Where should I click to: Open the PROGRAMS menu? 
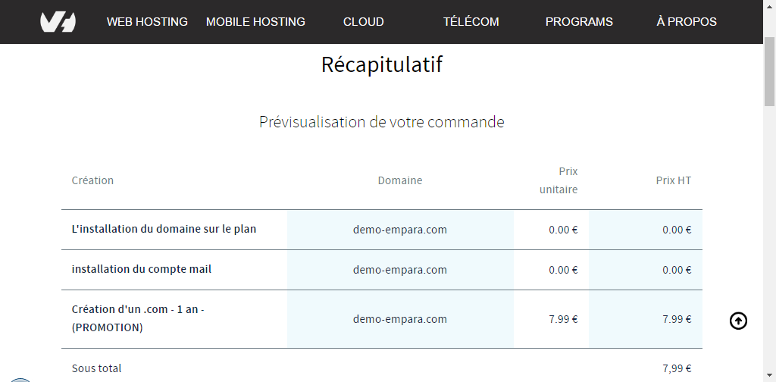[579, 22]
